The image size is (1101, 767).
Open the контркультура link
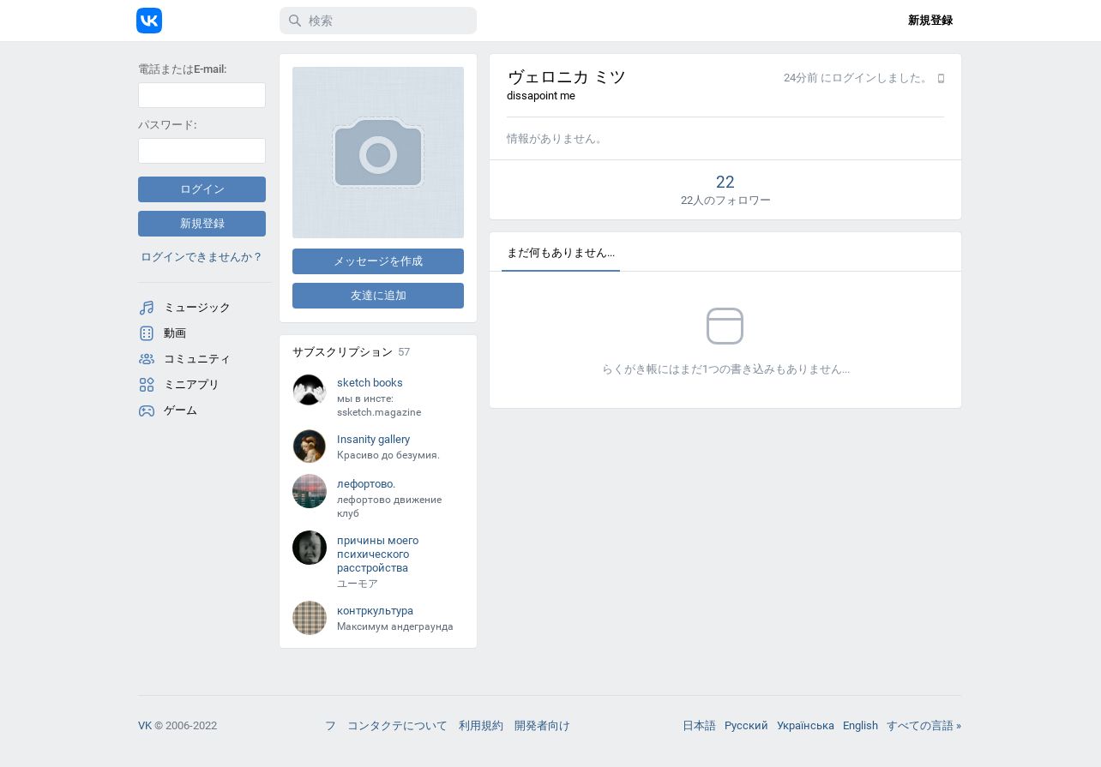click(x=375, y=611)
